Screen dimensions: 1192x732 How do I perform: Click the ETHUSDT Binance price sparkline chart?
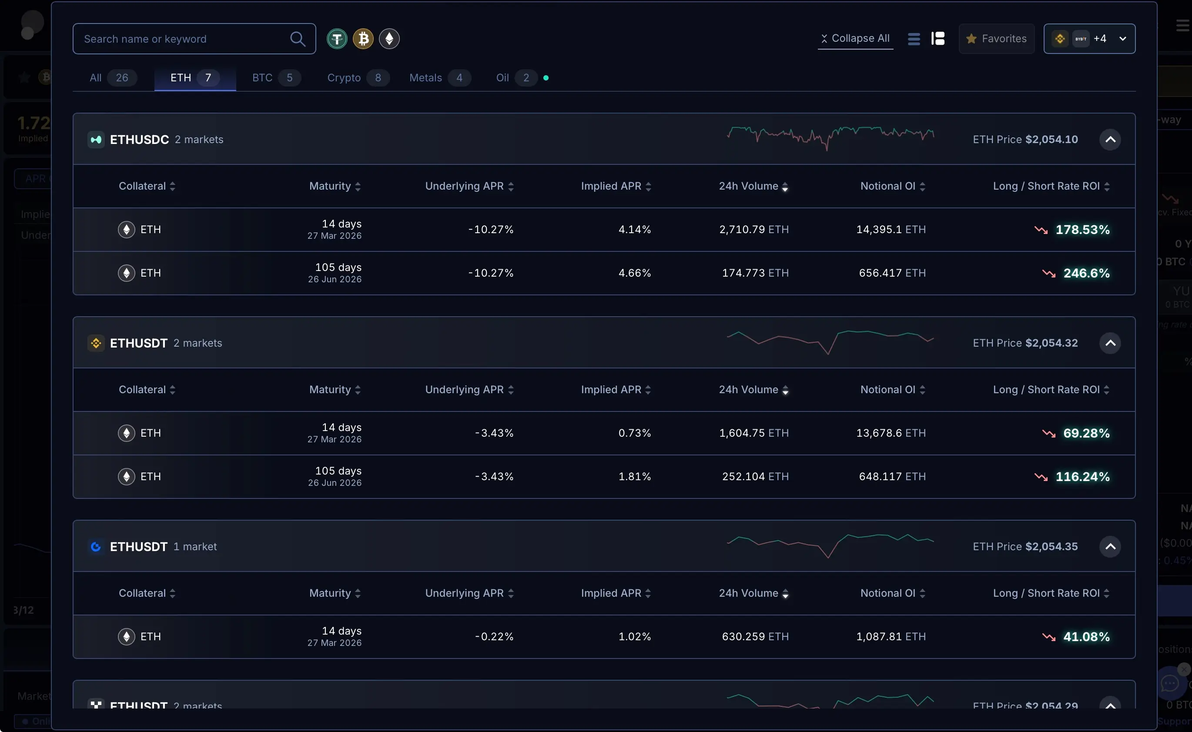[x=830, y=343]
